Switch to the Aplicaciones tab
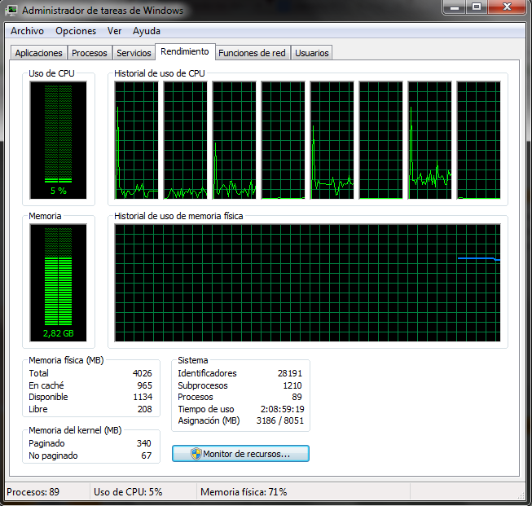Viewport: 532px width, 506px height. [x=38, y=53]
